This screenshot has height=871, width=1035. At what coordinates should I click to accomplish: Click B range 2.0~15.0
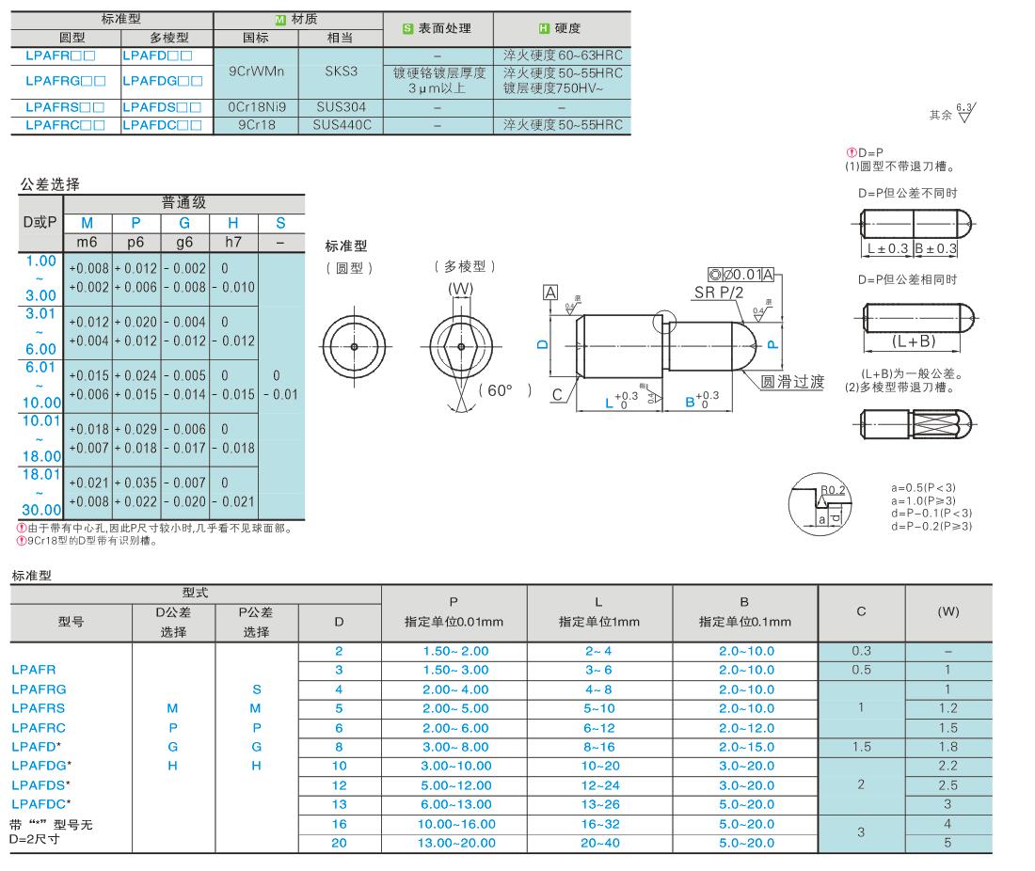coord(746,747)
